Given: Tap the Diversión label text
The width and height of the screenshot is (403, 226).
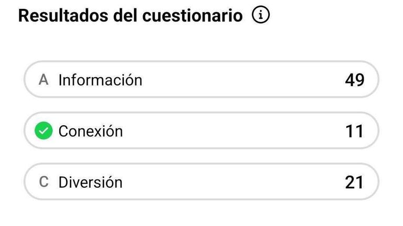Looking at the screenshot, I should 90,182.
